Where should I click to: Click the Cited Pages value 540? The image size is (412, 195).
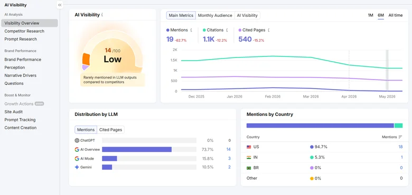tap(245, 40)
